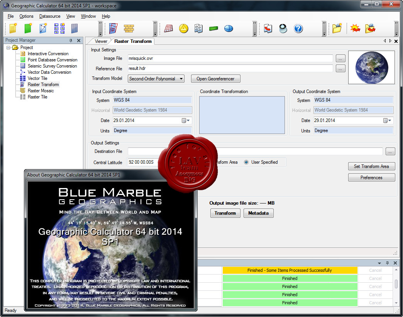The height and width of the screenshot is (317, 403).
Task: Click the 'Finished - Some Items Processed Successfully' status
Action: tap(290, 270)
